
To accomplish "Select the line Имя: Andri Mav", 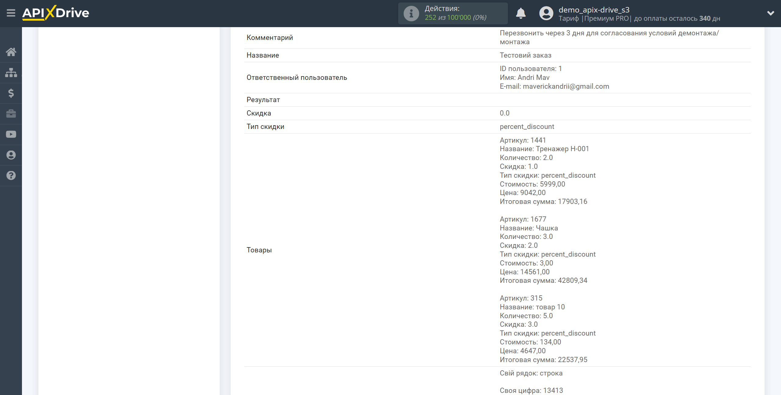I will coord(524,77).
